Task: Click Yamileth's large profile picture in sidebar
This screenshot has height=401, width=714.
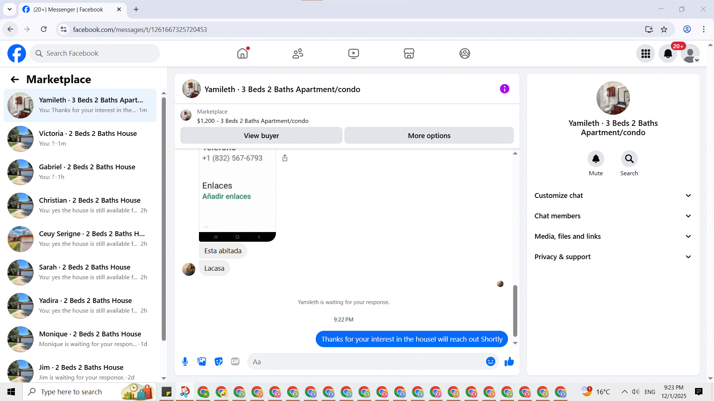Action: coord(613,98)
